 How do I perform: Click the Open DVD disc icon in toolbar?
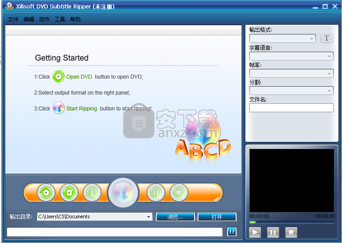coord(46,193)
